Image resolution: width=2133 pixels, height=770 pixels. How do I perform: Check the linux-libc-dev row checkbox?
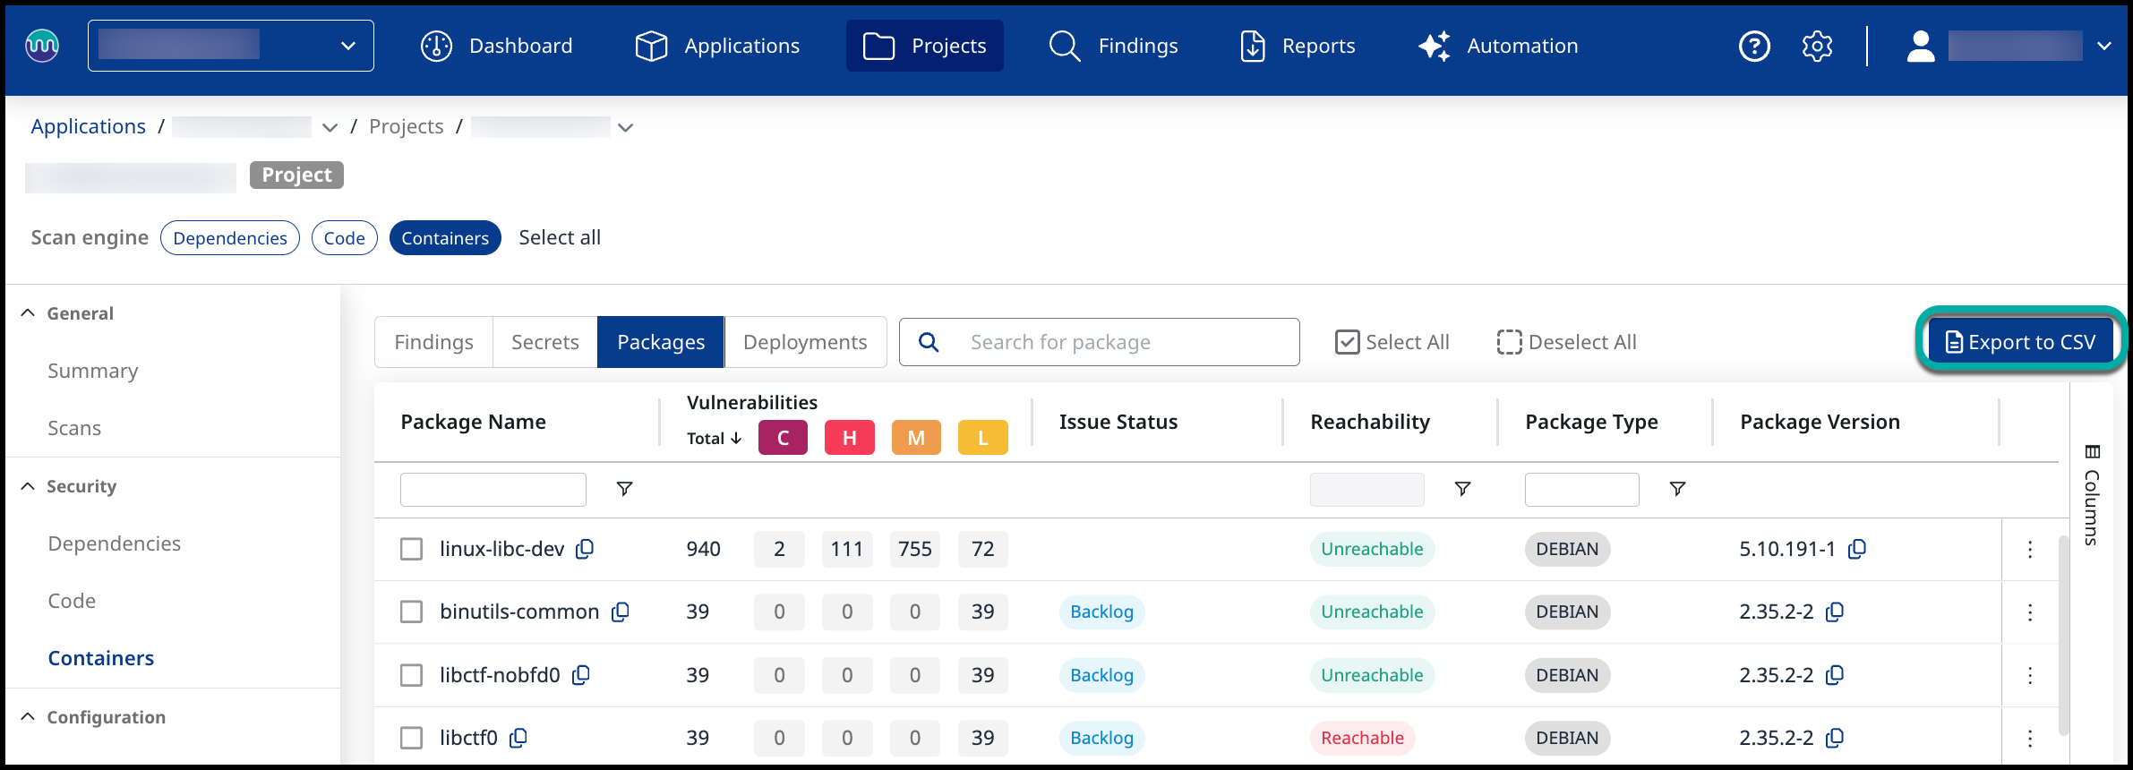(411, 549)
